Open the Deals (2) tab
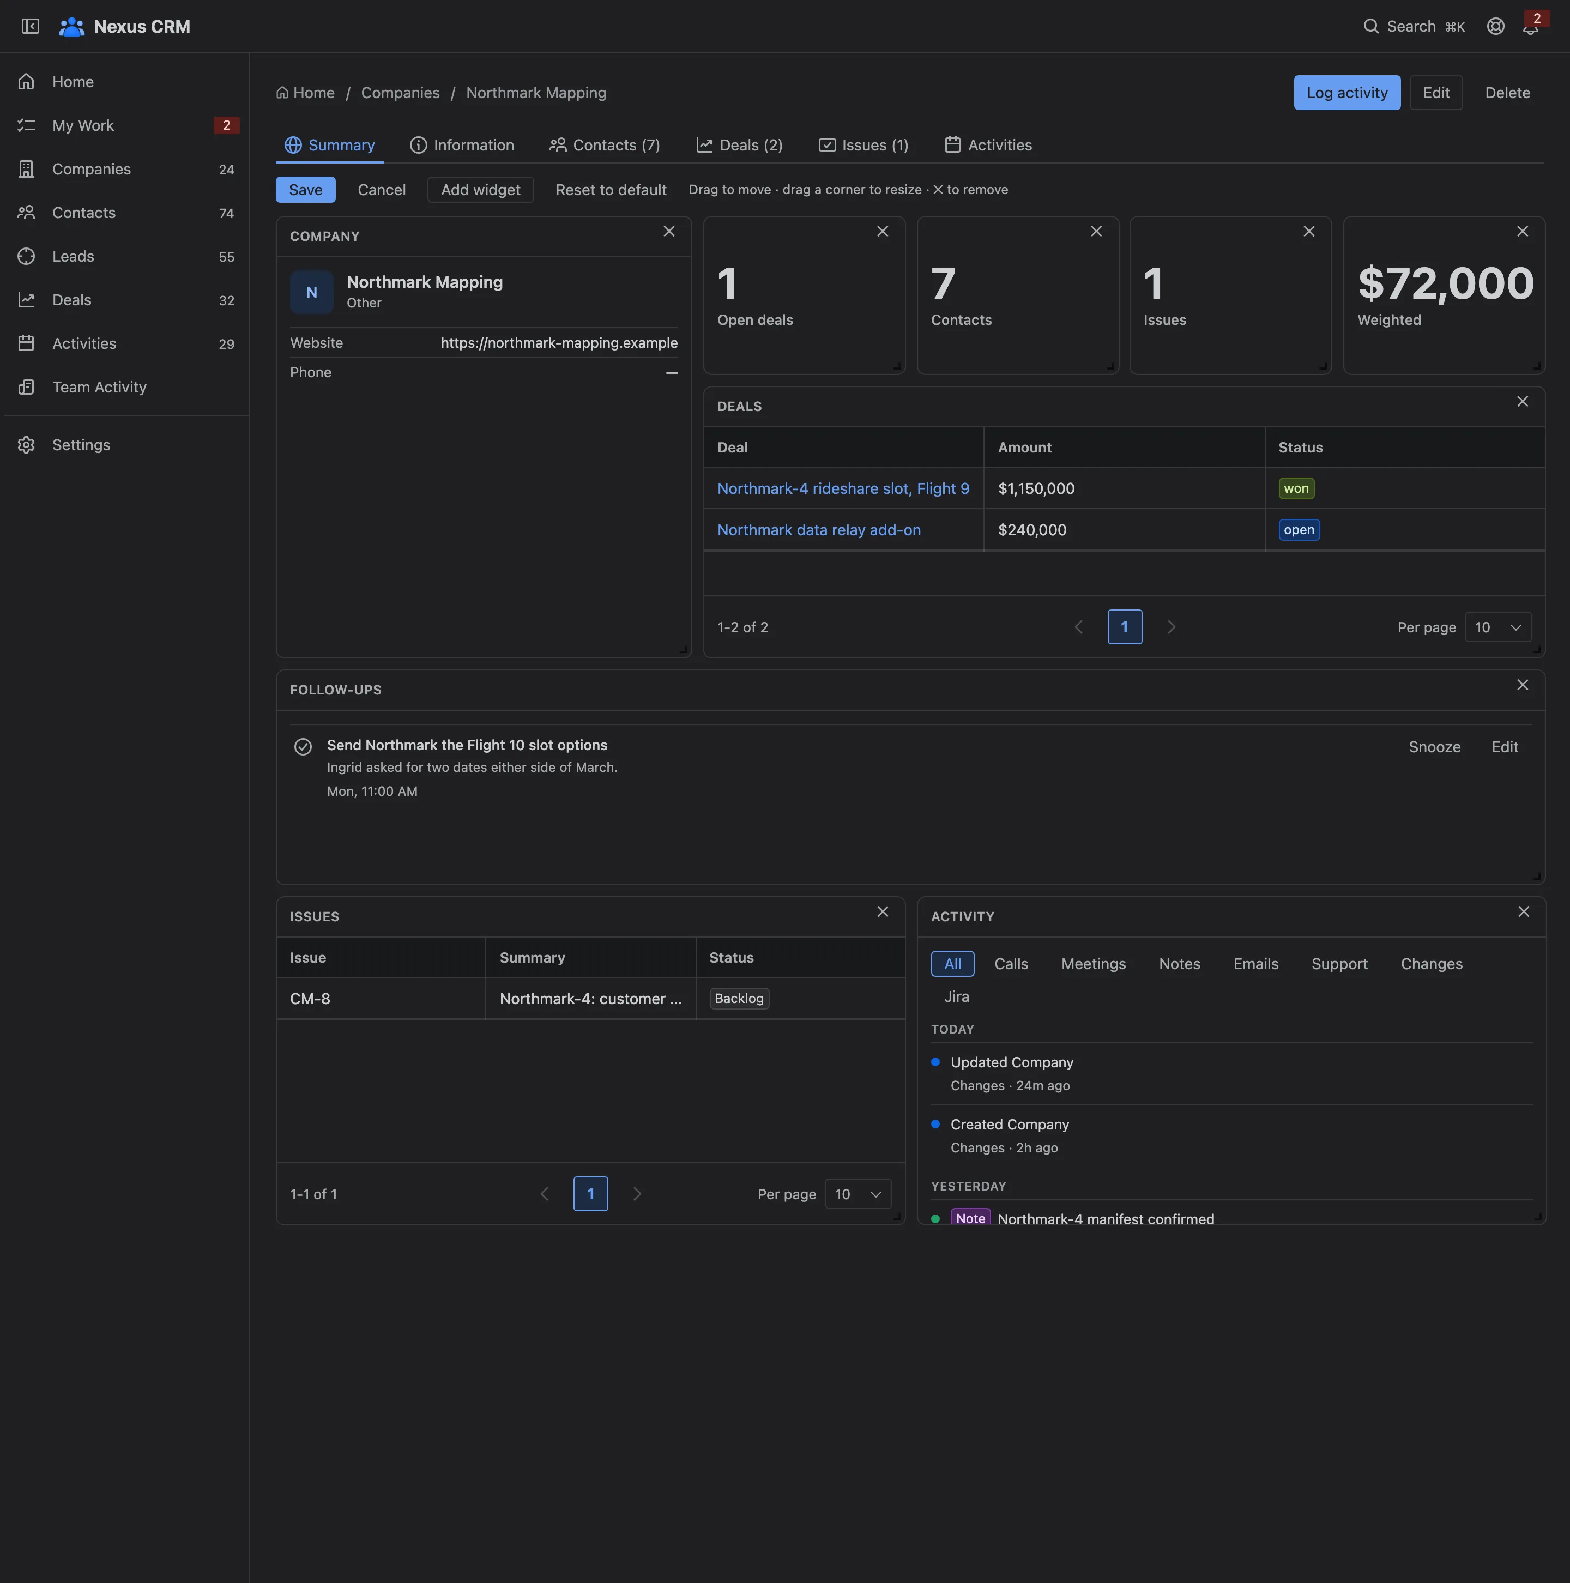1570x1583 pixels. point(739,145)
